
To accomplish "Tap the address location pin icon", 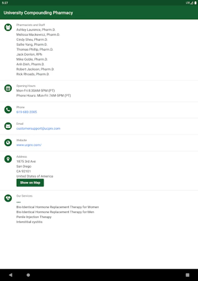I will (x=8, y=159).
